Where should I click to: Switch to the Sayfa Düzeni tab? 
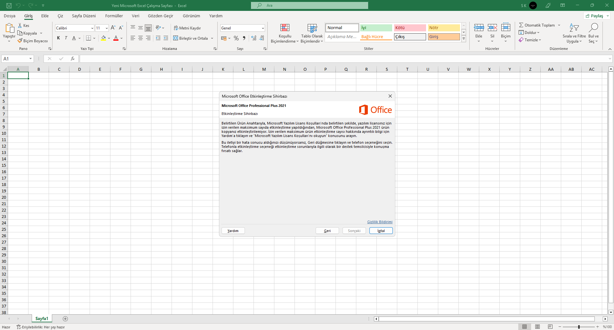coord(84,16)
